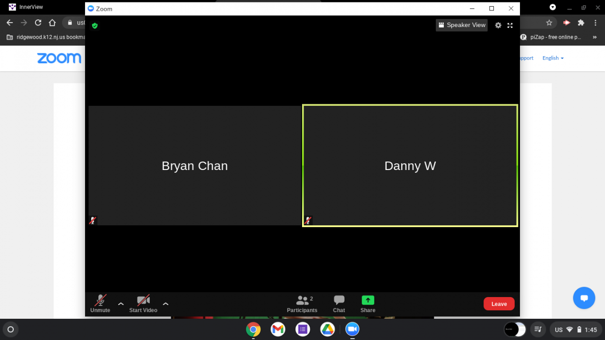Screen dimensions: 605x340
Task: Reload the browser page
Action: 38,23
